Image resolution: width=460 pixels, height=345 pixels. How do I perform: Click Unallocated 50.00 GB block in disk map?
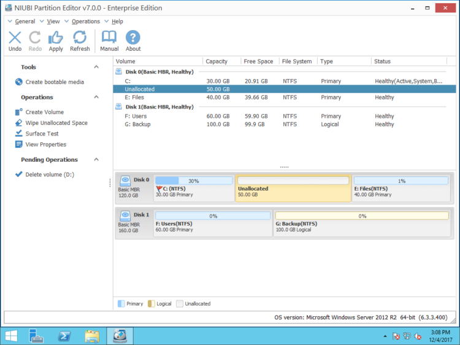pyautogui.click(x=293, y=189)
